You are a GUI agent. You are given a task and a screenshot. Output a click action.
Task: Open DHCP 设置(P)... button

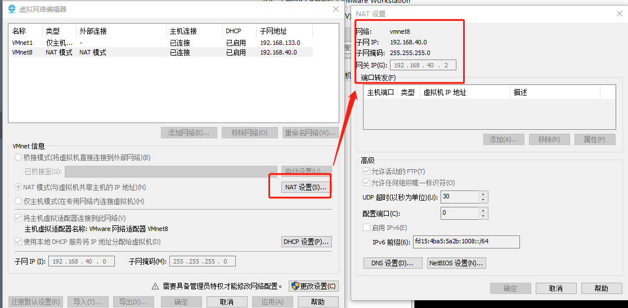tap(306, 242)
